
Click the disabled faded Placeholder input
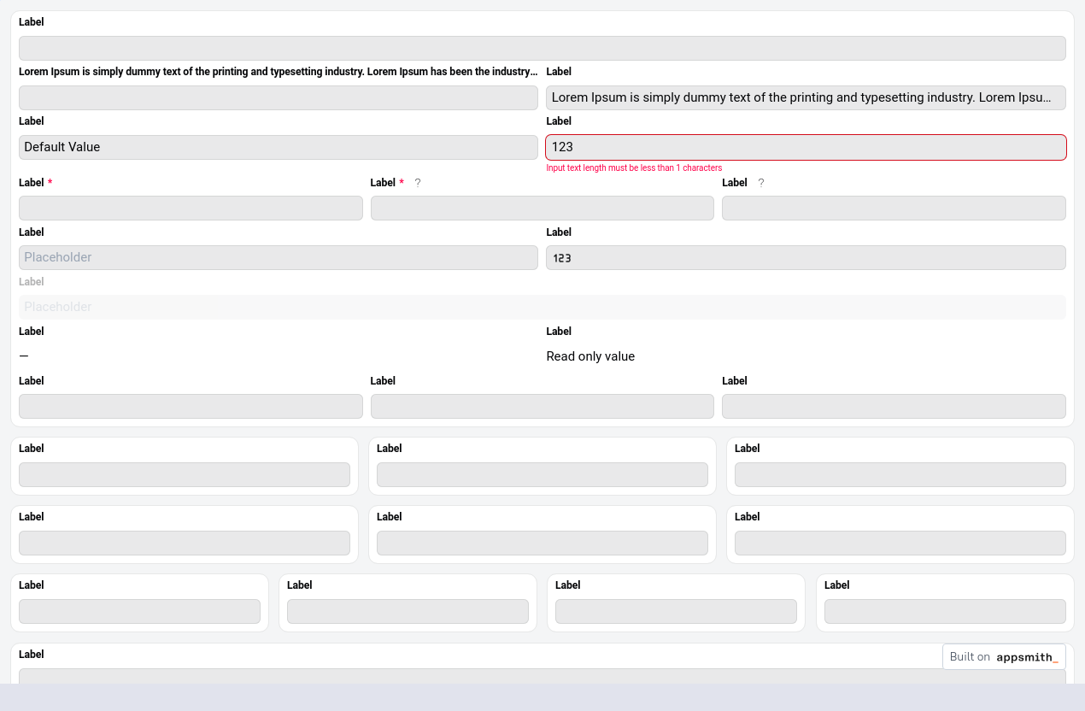(x=542, y=307)
